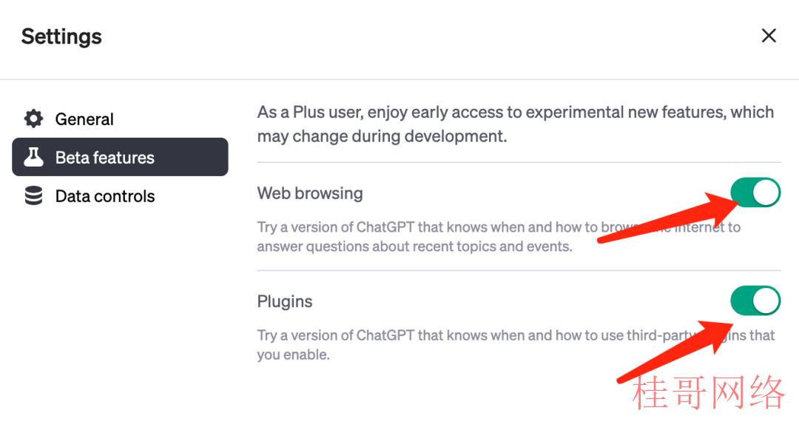Click the white knob of Plugins switch
The height and width of the screenshot is (422, 799).
(766, 300)
